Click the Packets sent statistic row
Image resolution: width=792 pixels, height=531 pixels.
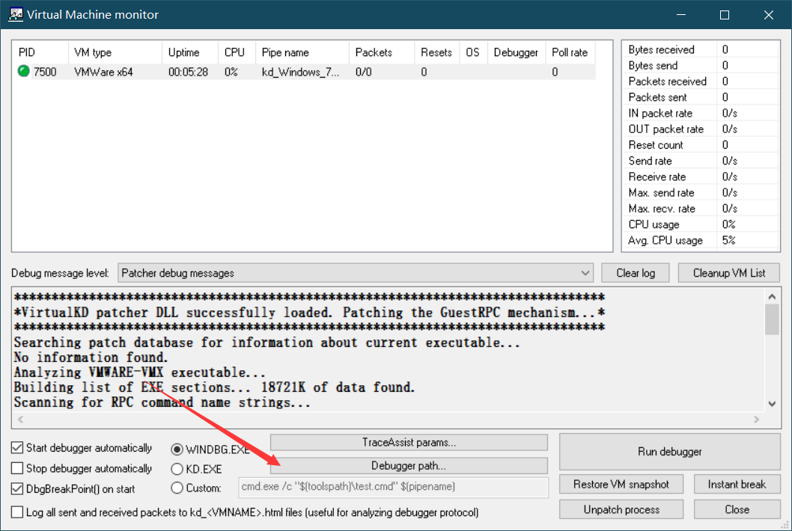click(700, 97)
